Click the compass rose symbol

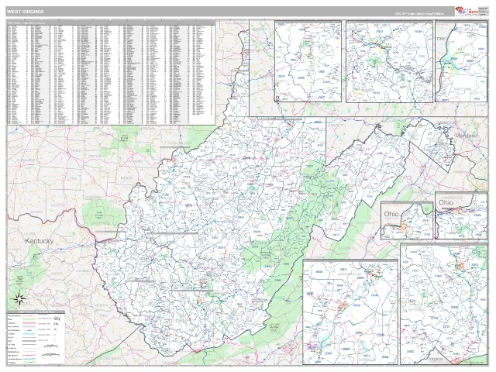19,298
